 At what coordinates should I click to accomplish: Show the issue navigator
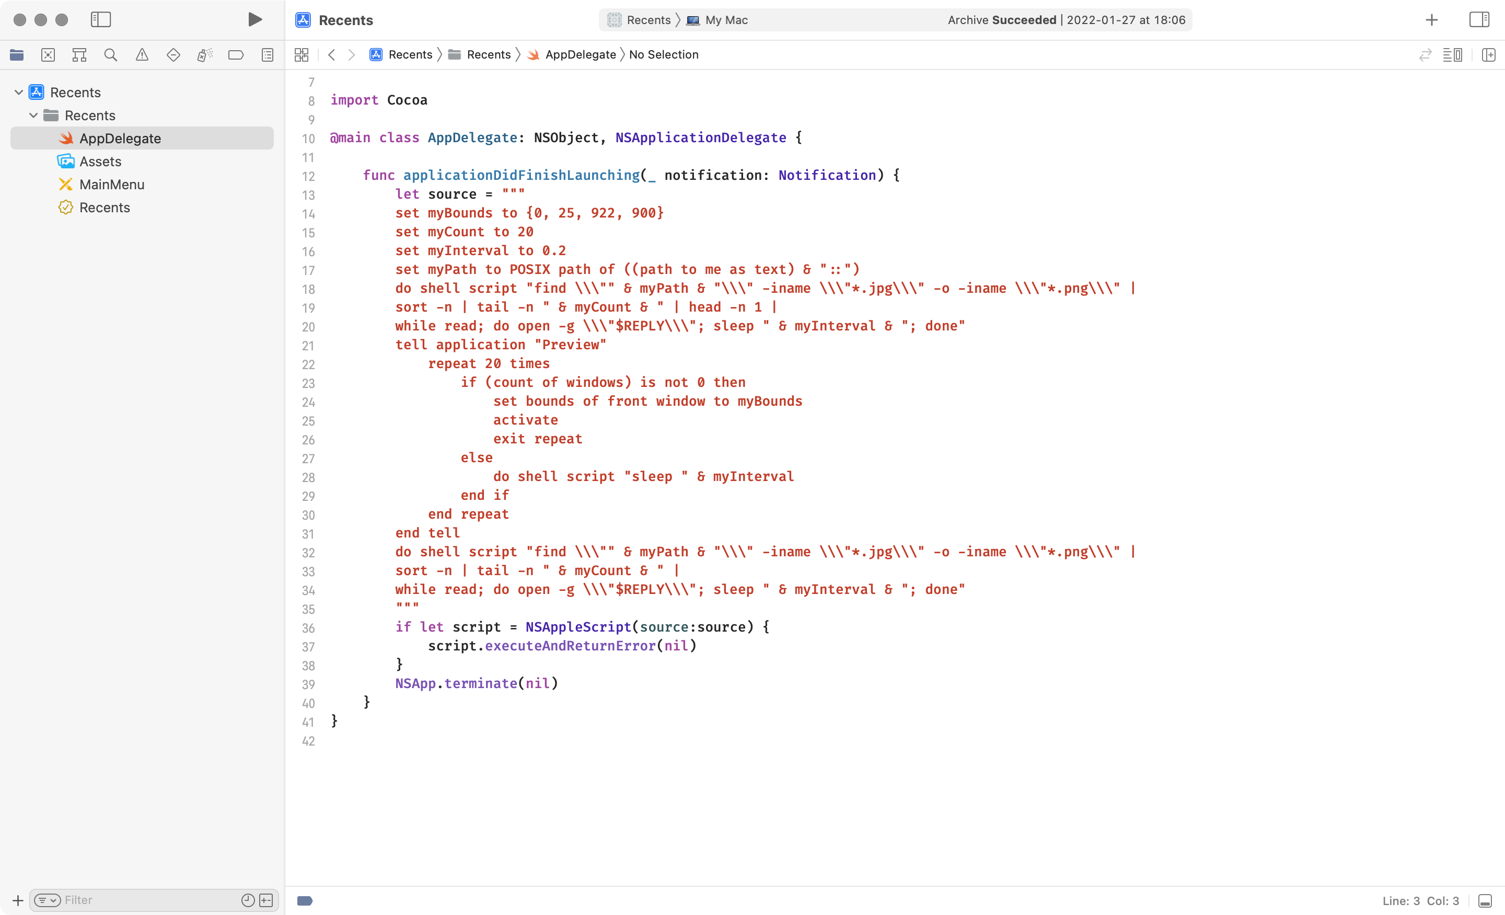(142, 55)
